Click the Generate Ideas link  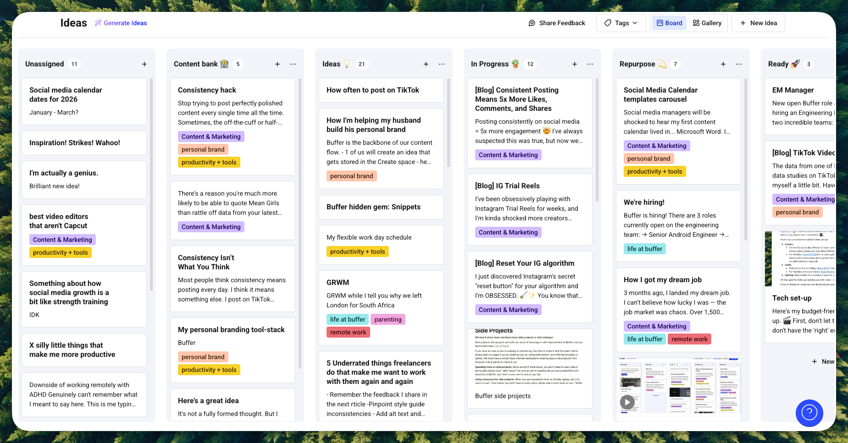coord(125,22)
